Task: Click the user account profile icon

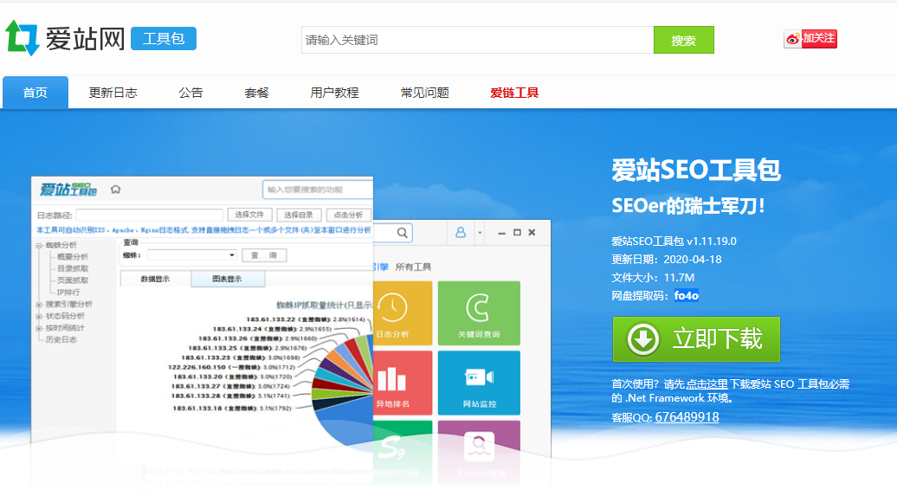Action: [x=461, y=233]
